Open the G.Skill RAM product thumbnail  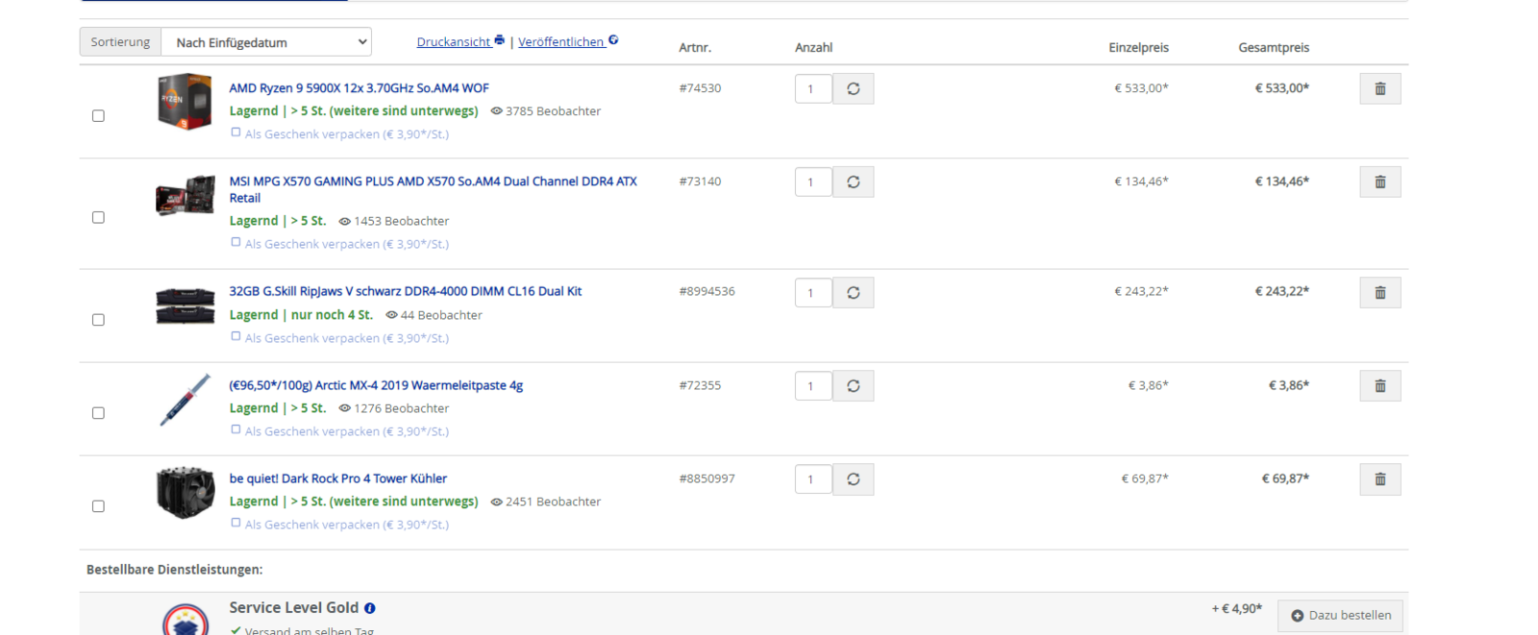pos(185,305)
